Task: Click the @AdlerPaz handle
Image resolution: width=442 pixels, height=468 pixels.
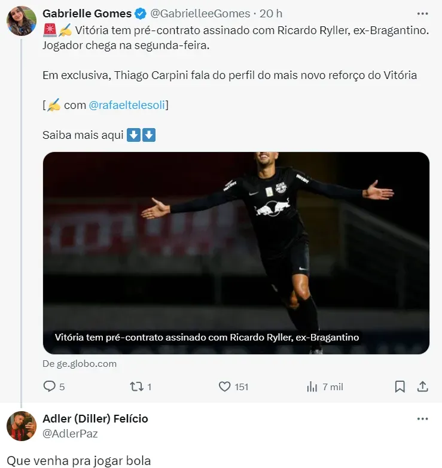Action: click(70, 433)
